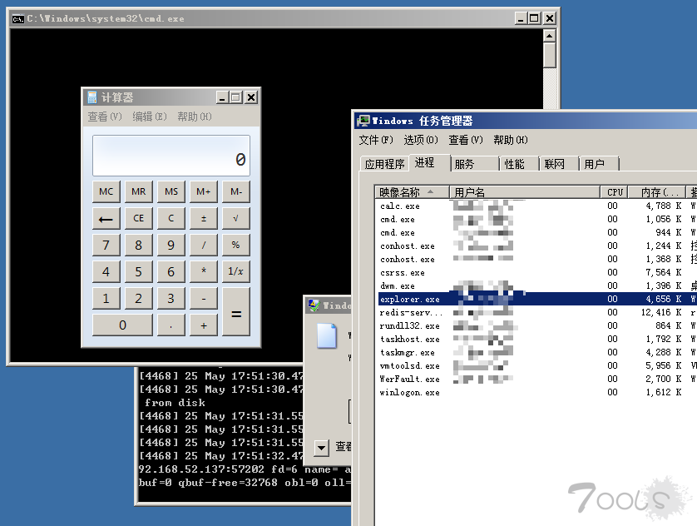697x526 pixels.
Task: Switch to the Services (服务) tab
Action: click(475, 164)
